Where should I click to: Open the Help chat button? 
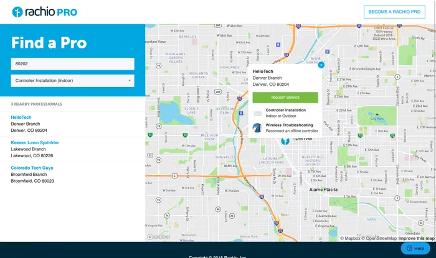[x=415, y=248]
